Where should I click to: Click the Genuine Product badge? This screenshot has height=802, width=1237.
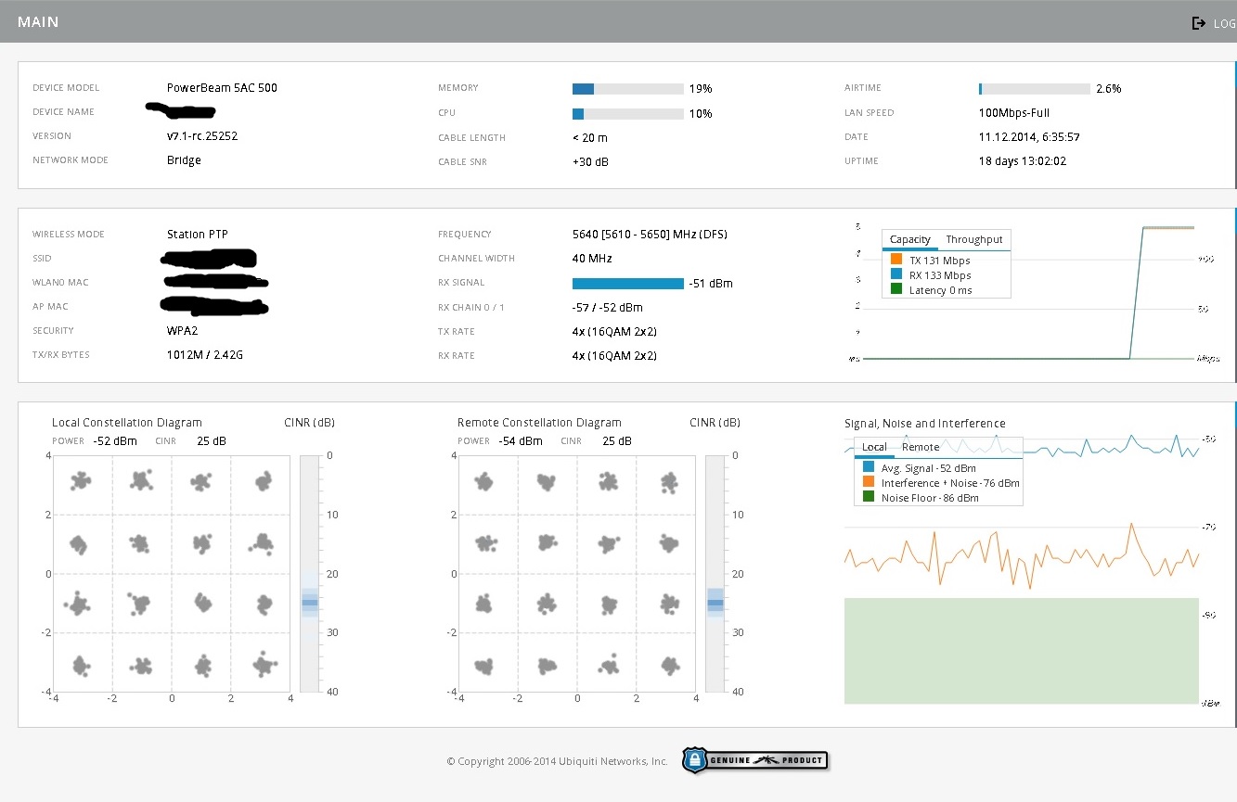[x=754, y=760]
